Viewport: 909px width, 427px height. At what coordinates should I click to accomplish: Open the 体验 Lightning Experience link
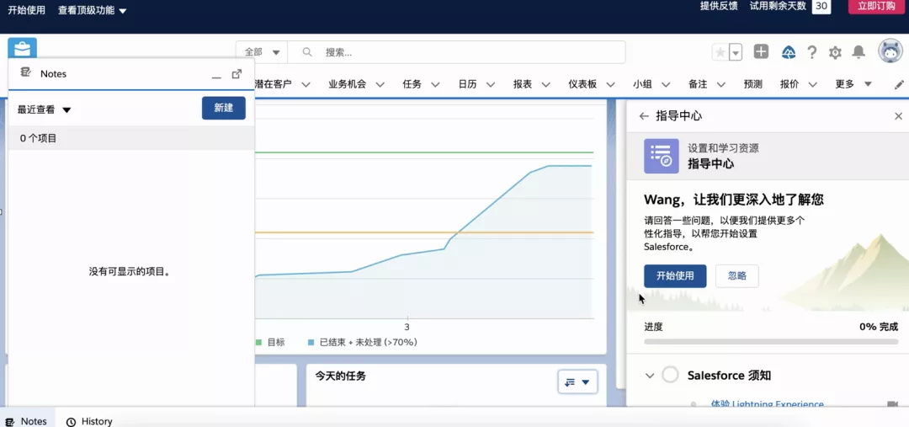coord(767,404)
